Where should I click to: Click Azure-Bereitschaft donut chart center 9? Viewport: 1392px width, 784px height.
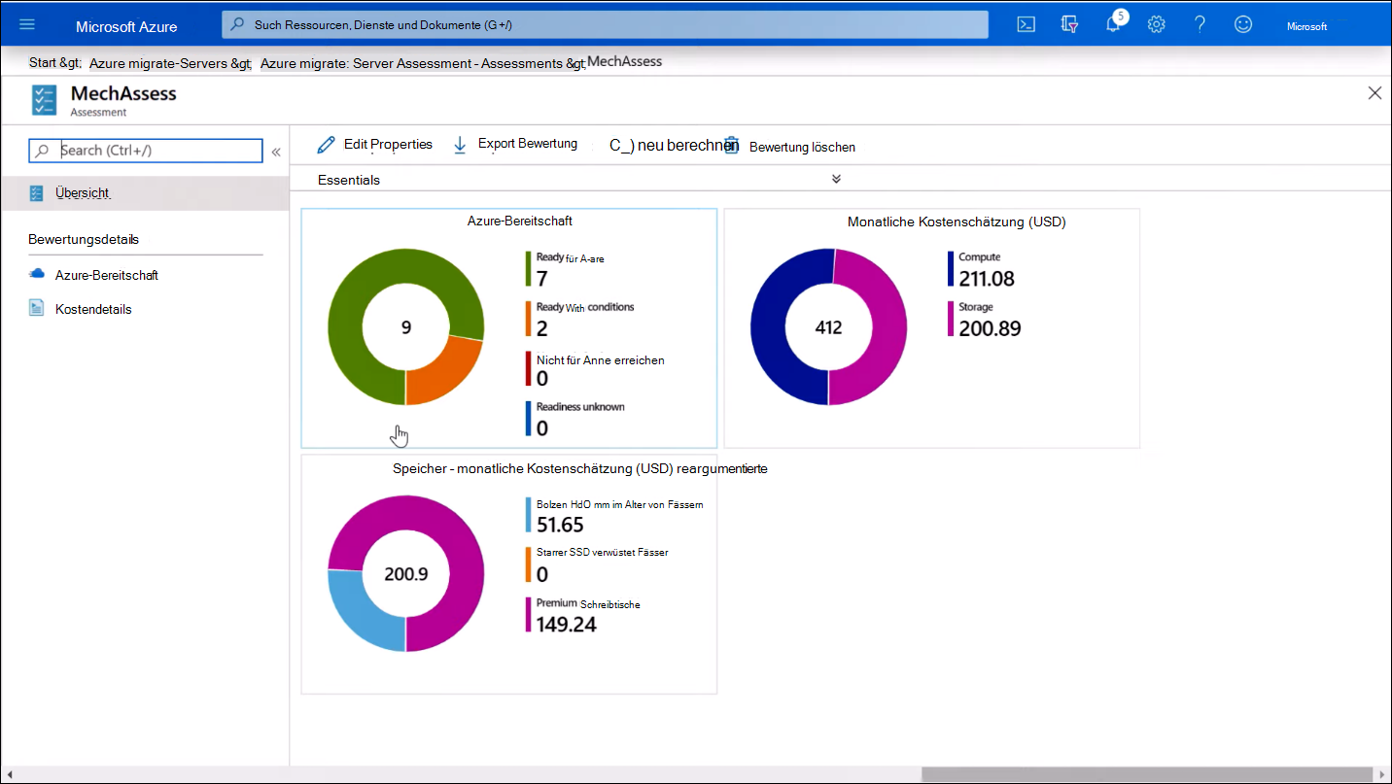tap(406, 327)
